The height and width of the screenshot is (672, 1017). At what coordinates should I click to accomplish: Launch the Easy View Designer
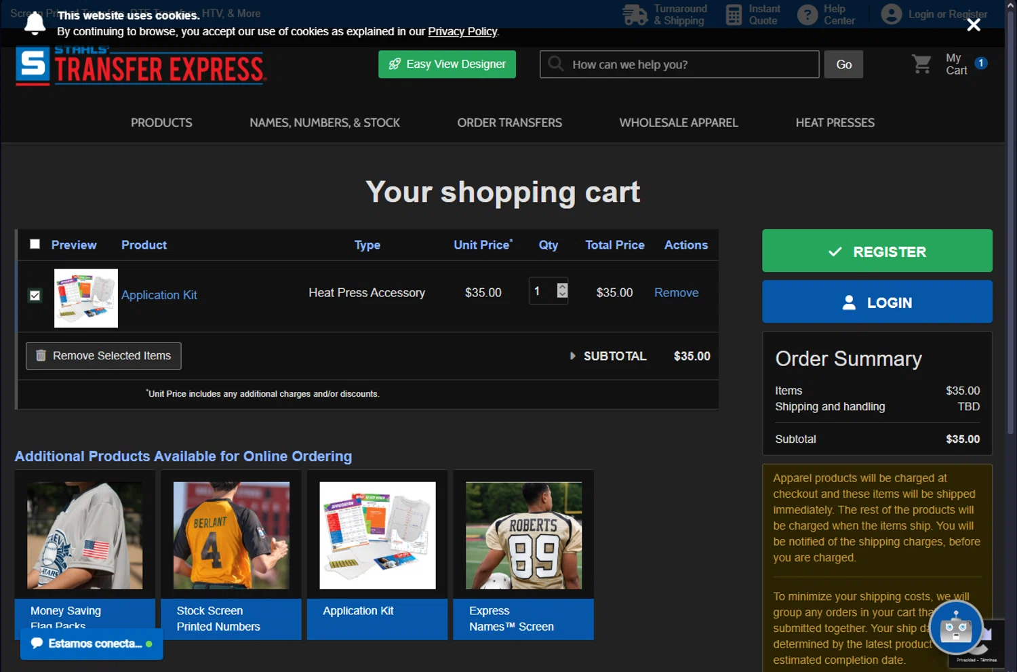447,64
